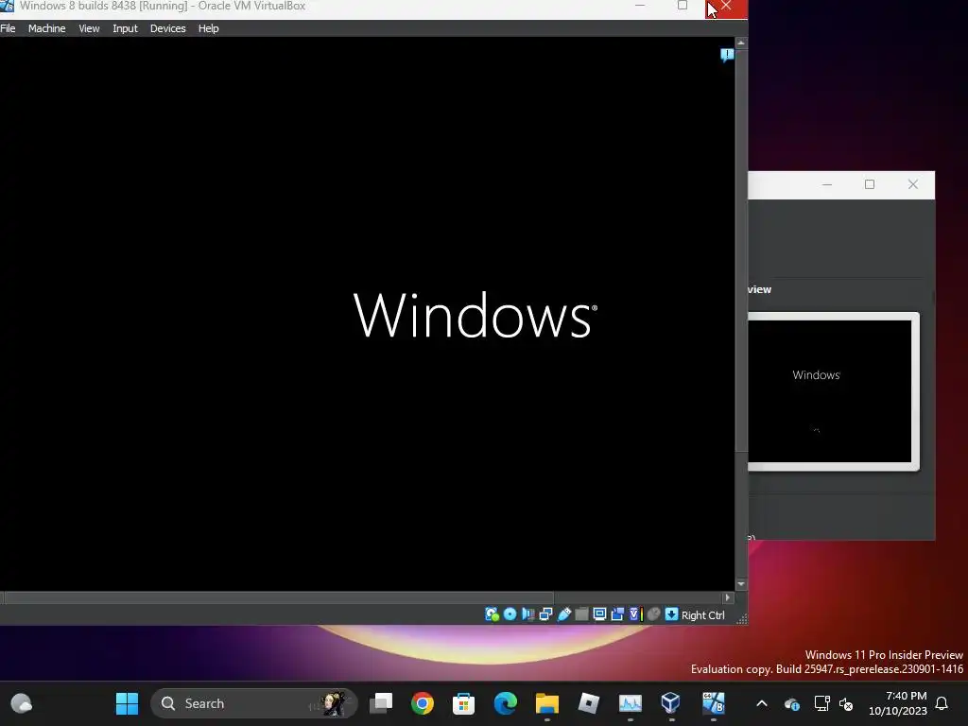Click the optical disc status icon
The height and width of the screenshot is (726, 968).
tap(510, 614)
